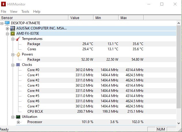Click the AMD FX-8370E processor chip icon
The height and width of the screenshot is (132, 182).
(13, 34)
